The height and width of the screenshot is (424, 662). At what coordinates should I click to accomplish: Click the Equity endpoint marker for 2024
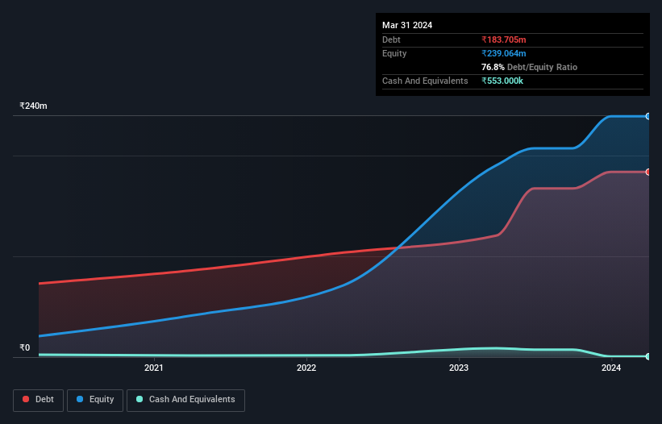(648, 116)
